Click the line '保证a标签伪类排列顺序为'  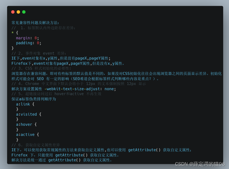click(x=34, y=99)
